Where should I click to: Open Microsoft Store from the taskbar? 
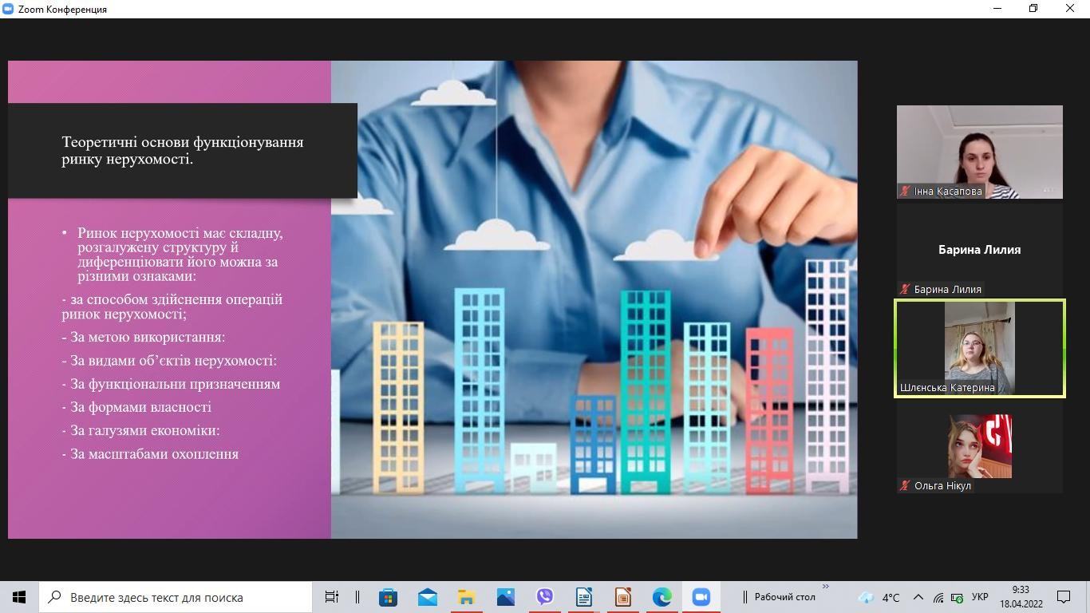tap(388, 597)
